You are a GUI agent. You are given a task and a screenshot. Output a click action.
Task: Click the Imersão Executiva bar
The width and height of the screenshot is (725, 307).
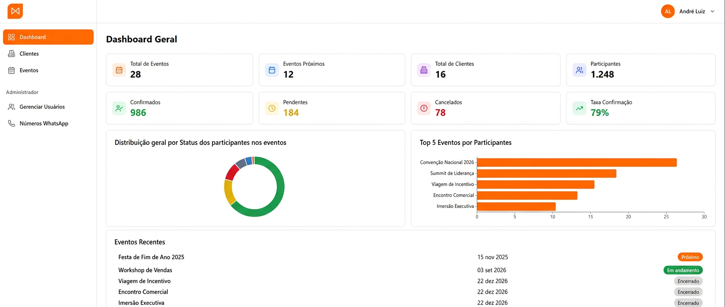tap(516, 206)
